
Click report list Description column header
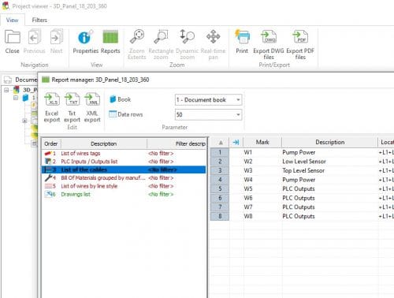coord(104,143)
